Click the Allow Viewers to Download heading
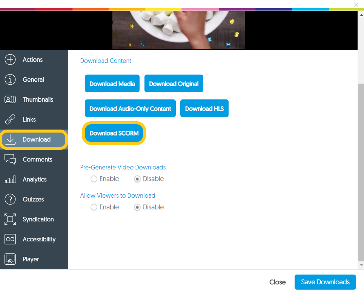The height and width of the screenshot is (293, 364). tap(118, 195)
